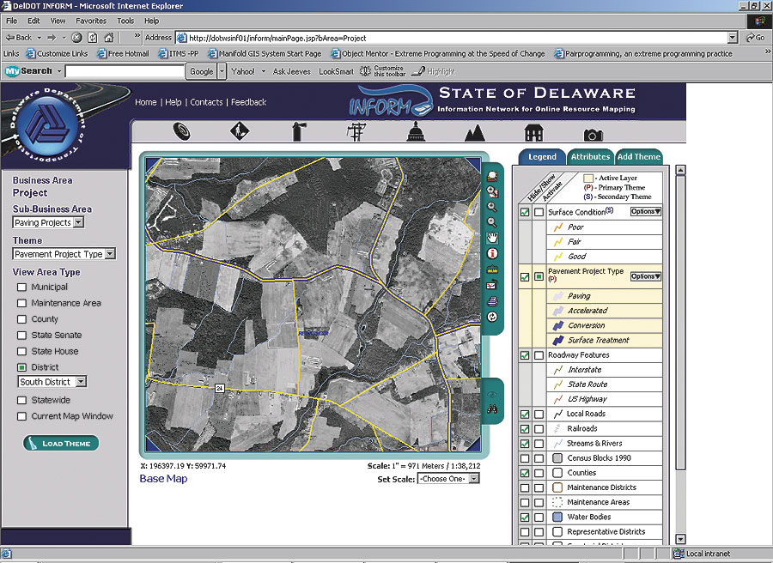The image size is (773, 563).
Task: Open the Set Scale Choose One dropdown
Action: (x=474, y=479)
